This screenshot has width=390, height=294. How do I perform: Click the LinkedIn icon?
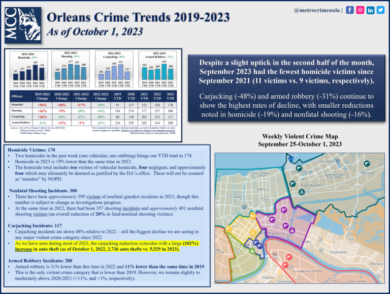pyautogui.click(x=371, y=10)
